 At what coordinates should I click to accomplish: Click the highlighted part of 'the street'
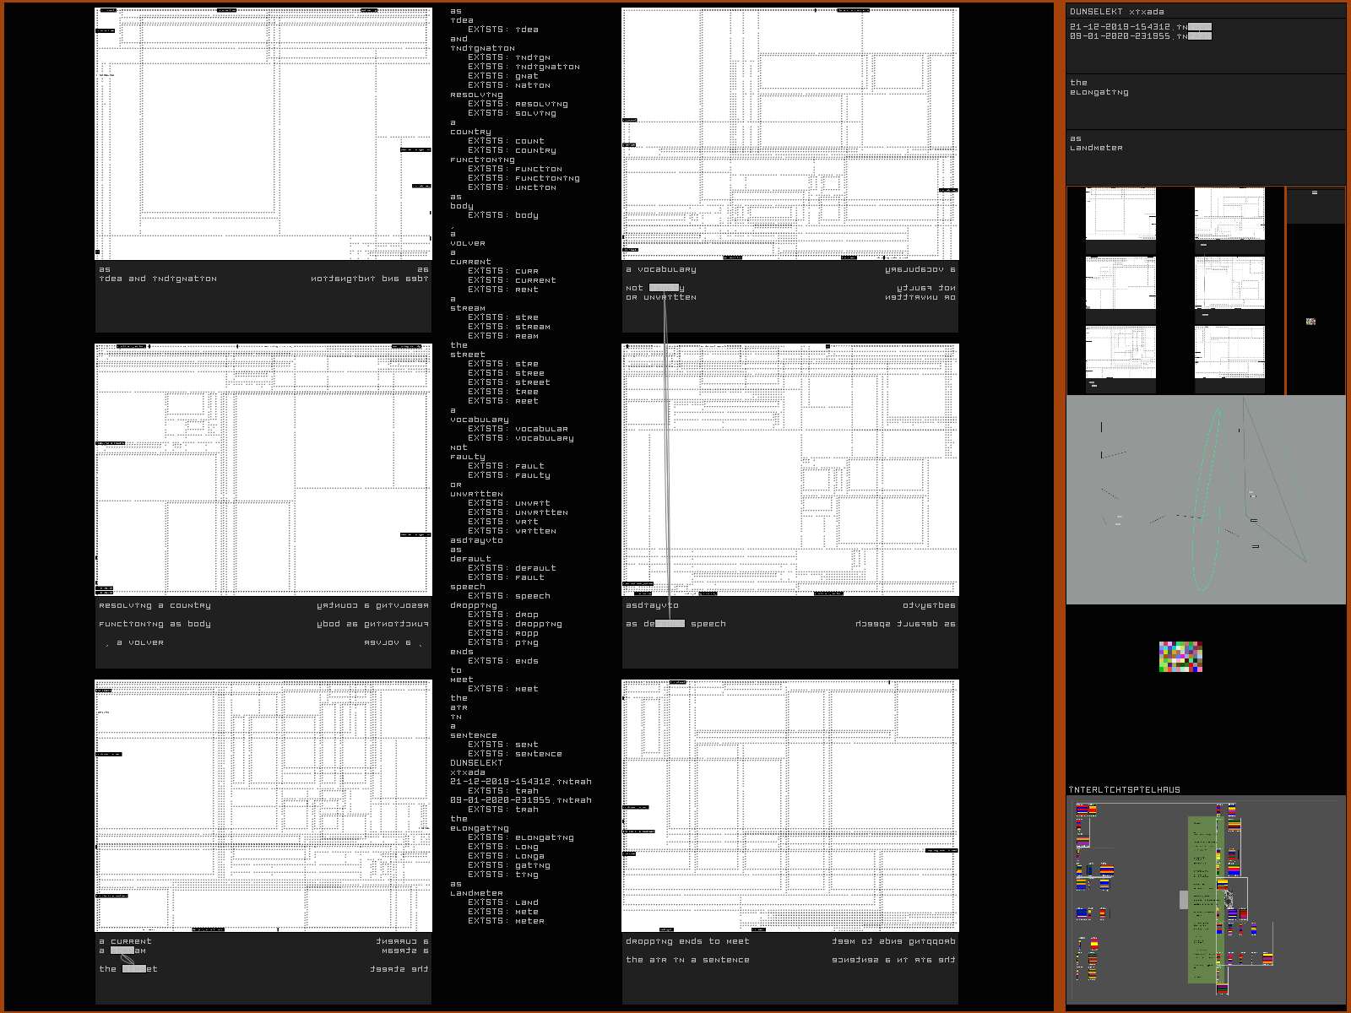click(x=134, y=969)
